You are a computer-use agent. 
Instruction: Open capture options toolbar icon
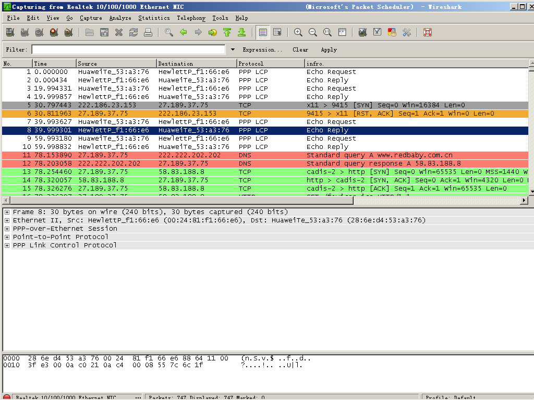pos(25,32)
